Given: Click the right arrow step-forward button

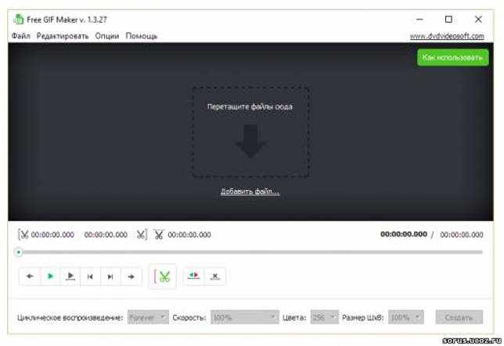Looking at the screenshot, I should [131, 276].
